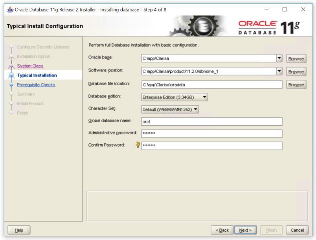Click the password hint lightbulb icon
This screenshot has height=240, width=316.
coord(138,145)
